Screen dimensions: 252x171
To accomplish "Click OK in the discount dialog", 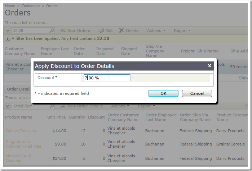I will click(163, 93).
